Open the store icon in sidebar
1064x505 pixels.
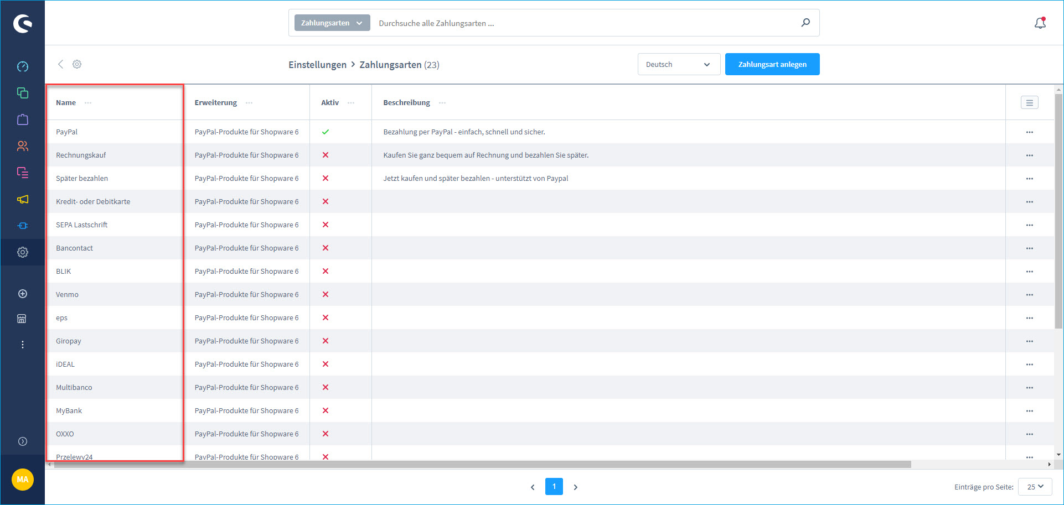coord(22,319)
